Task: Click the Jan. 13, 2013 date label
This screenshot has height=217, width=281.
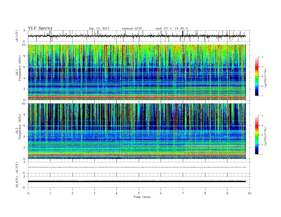Action: pyautogui.click(x=99, y=28)
